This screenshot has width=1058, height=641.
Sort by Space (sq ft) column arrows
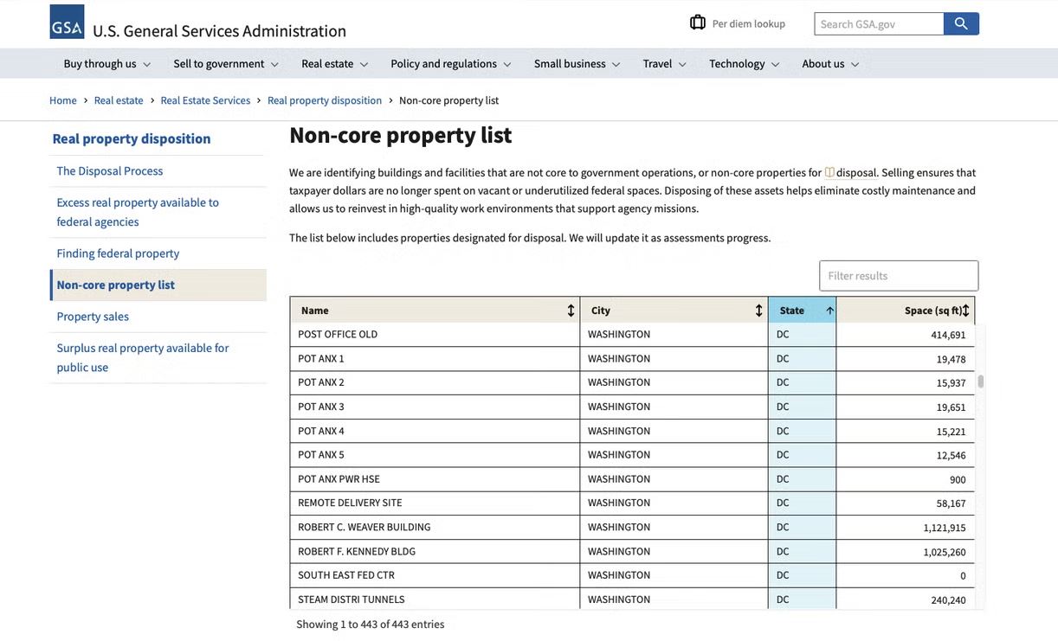pyautogui.click(x=965, y=311)
